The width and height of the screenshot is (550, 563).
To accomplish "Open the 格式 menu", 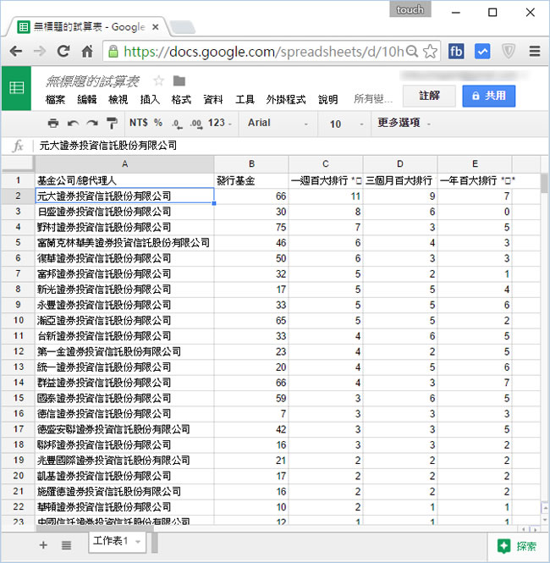I will [181, 99].
